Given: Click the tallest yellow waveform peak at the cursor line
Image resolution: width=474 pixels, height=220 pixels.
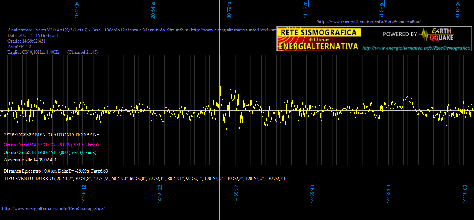Looking at the screenshot, I should click(220, 82).
